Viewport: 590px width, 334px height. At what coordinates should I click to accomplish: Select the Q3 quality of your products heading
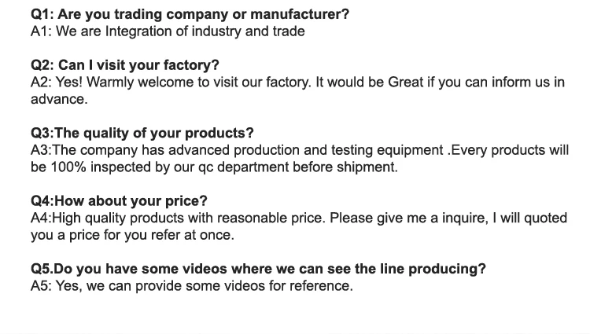click(x=142, y=134)
